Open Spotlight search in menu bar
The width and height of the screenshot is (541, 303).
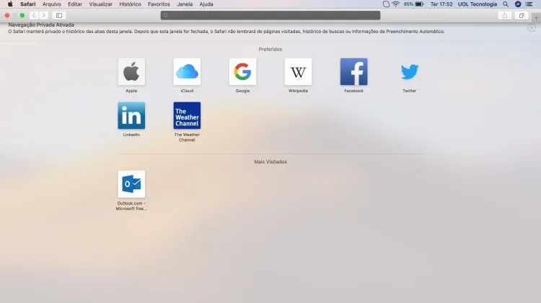pos(506,4)
